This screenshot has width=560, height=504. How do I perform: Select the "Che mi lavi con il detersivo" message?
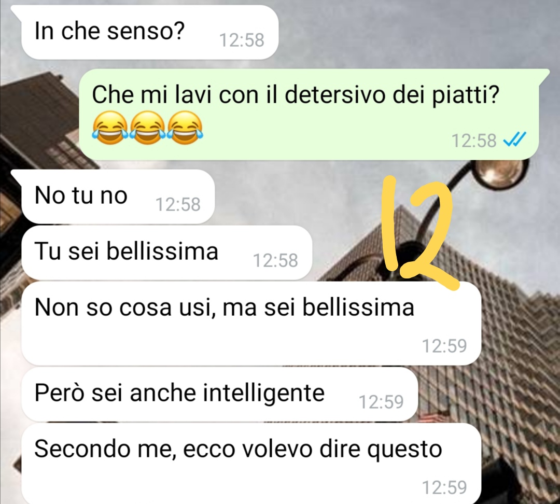[309, 114]
